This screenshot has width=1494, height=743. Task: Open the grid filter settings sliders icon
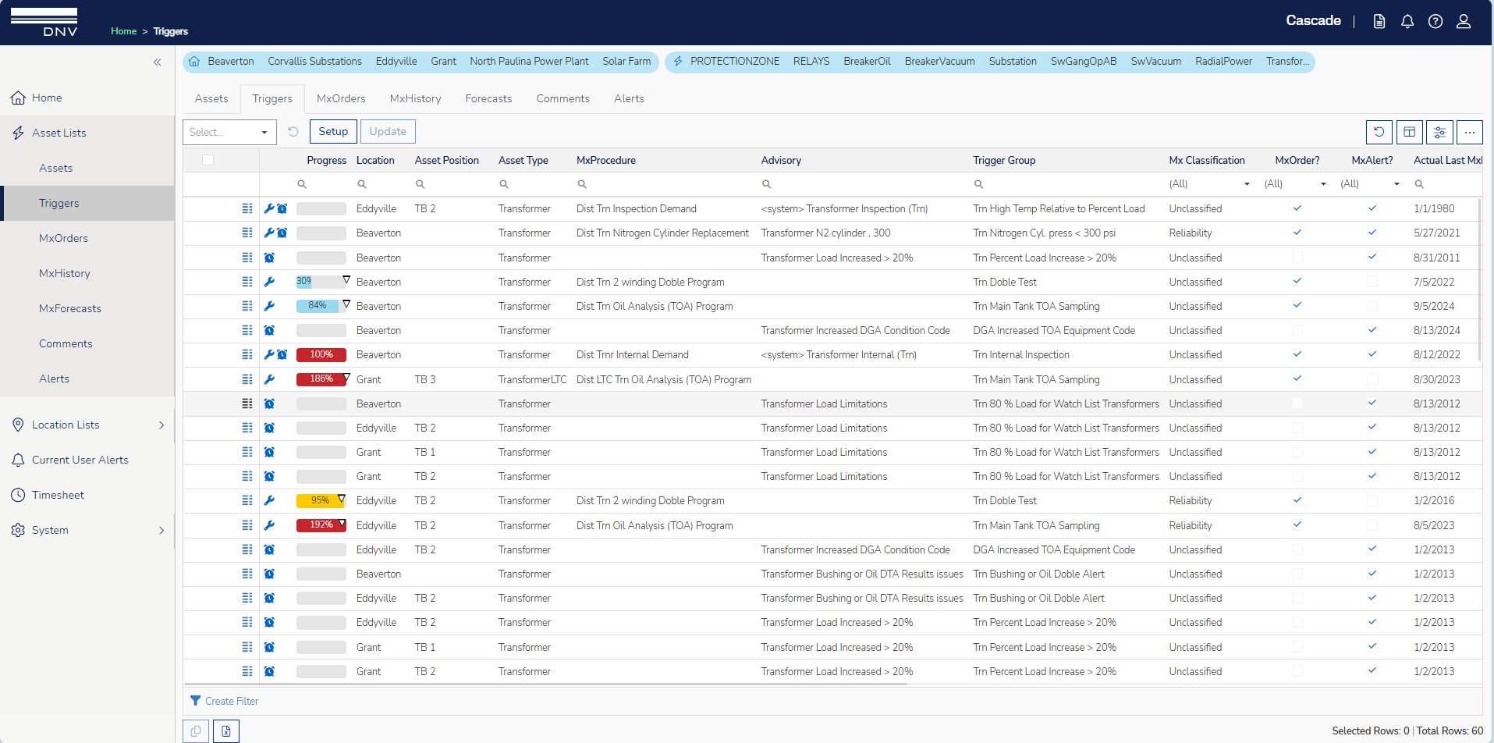[1439, 132]
